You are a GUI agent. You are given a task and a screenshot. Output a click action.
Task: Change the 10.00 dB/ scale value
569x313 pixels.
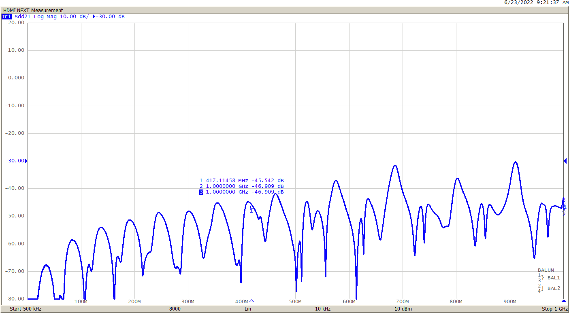pos(75,17)
